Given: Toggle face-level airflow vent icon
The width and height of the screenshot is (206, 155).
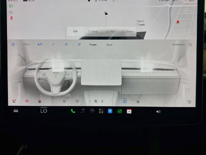Looking at the screenshot, I should 66,44.
